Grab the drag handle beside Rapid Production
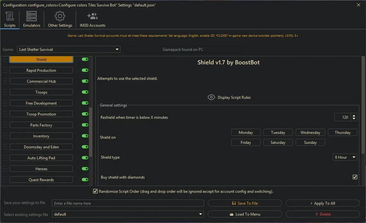The height and width of the screenshot is (223, 366). coord(5,70)
